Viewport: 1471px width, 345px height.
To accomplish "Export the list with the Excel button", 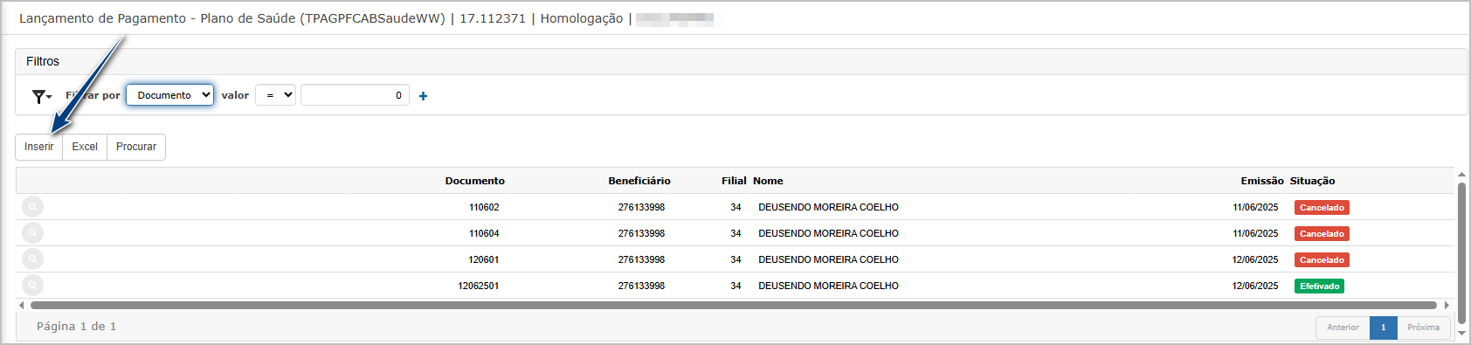I will pyautogui.click(x=85, y=147).
